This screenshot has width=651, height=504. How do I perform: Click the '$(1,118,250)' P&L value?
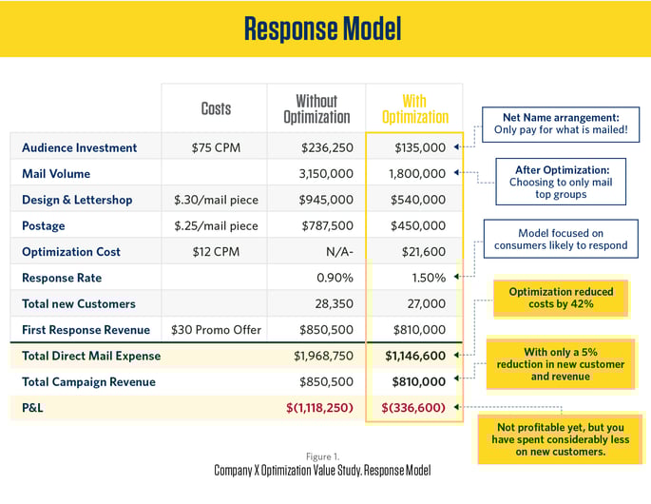coord(319,408)
